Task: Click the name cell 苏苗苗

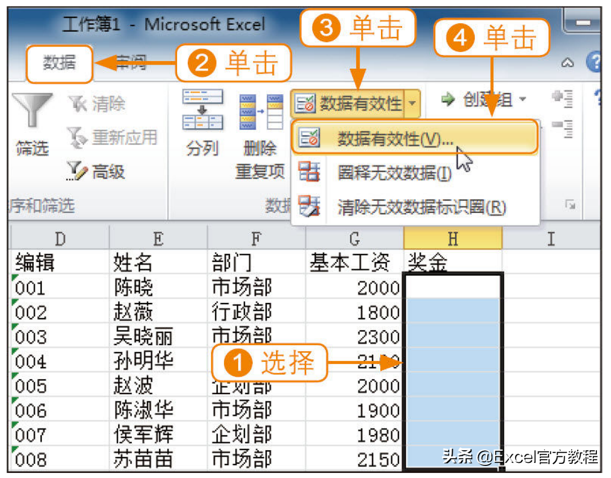Action: coord(158,458)
